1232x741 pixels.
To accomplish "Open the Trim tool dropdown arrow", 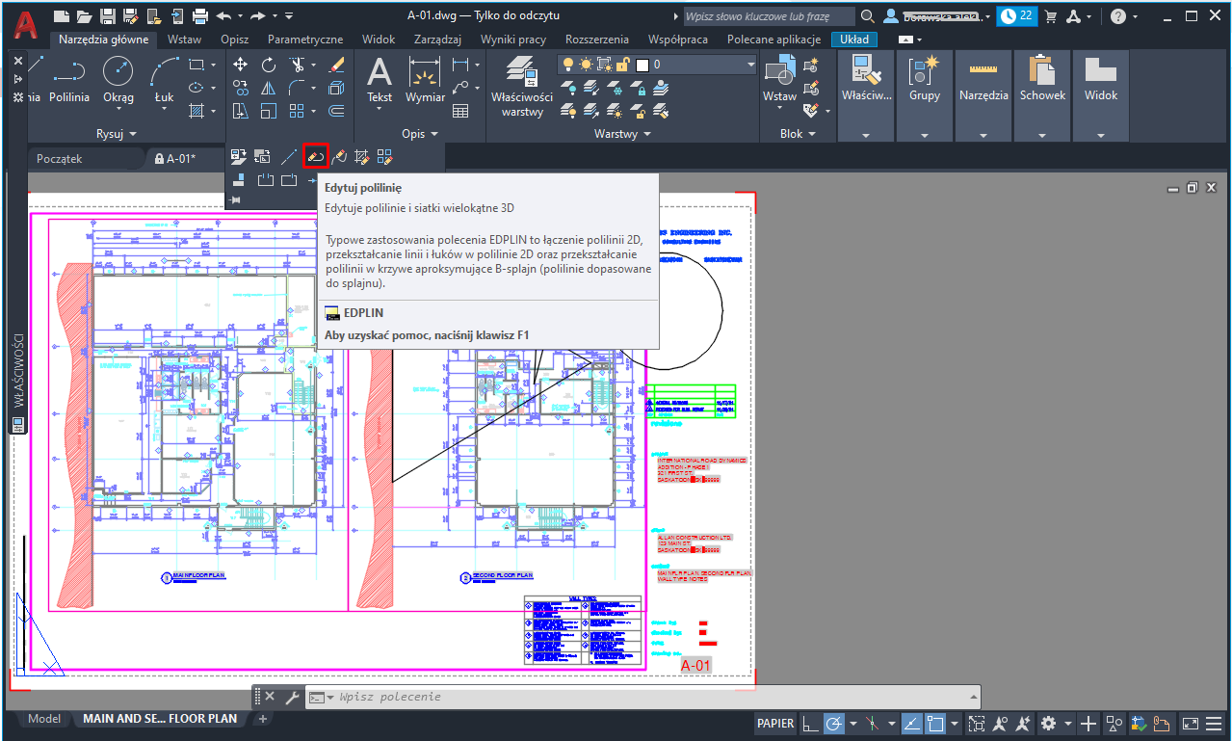I will pyautogui.click(x=312, y=65).
